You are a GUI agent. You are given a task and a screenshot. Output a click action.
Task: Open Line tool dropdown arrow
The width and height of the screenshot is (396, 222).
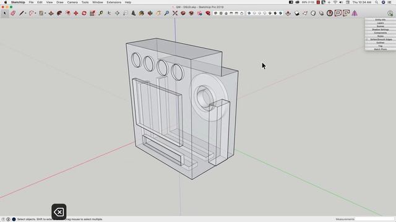coord(25,14)
